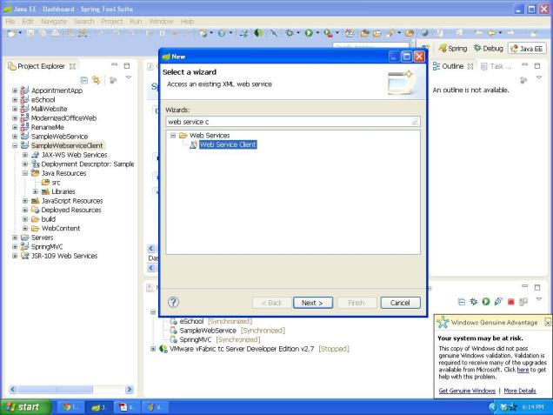Switch to the Java EE perspective

[527, 49]
